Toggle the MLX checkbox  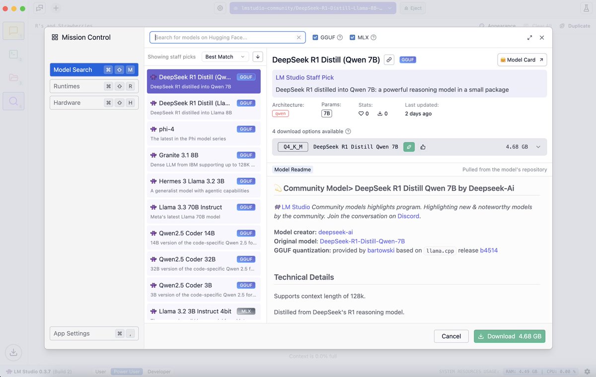(353, 37)
